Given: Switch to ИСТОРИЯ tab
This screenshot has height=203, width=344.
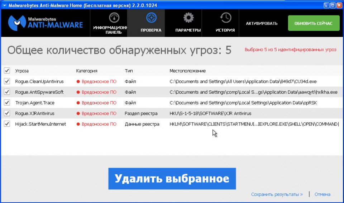Looking at the screenshot, I should coord(220,23).
